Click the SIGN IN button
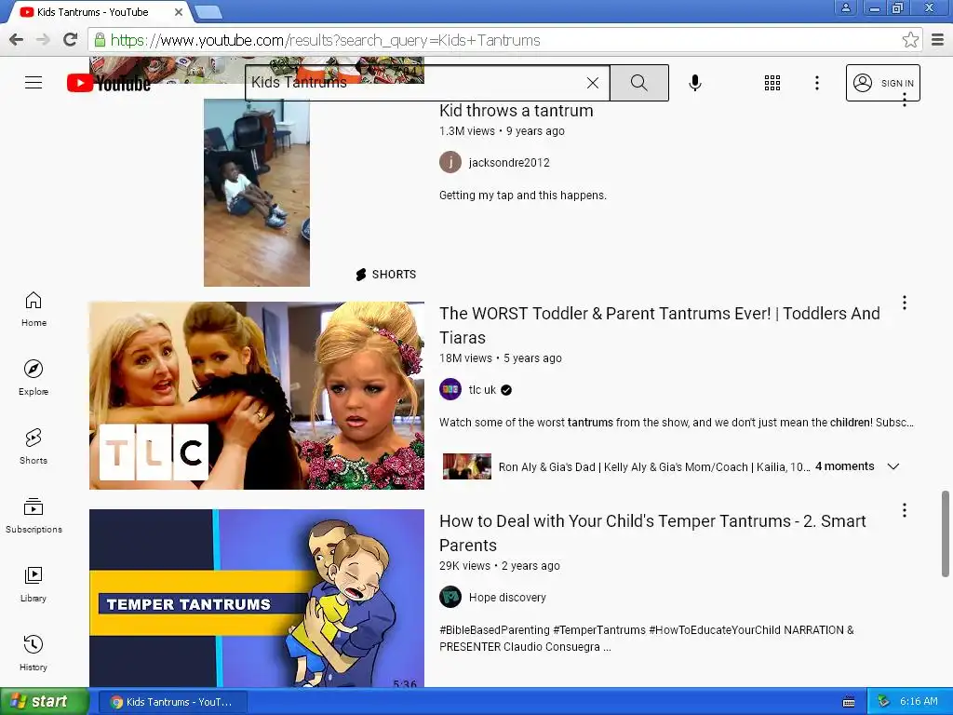Screen dimensions: 953x715 click(882, 83)
